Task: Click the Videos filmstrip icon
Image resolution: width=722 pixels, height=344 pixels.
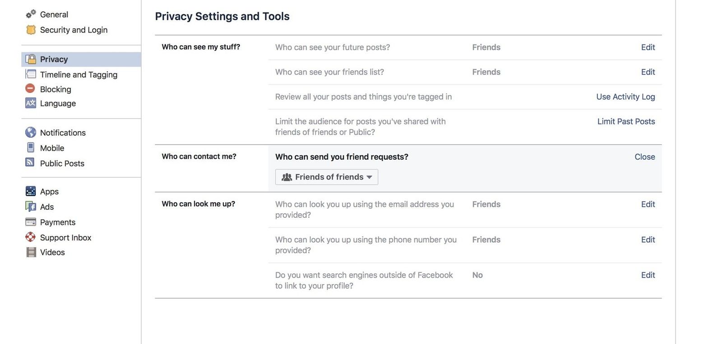Action: [31, 252]
